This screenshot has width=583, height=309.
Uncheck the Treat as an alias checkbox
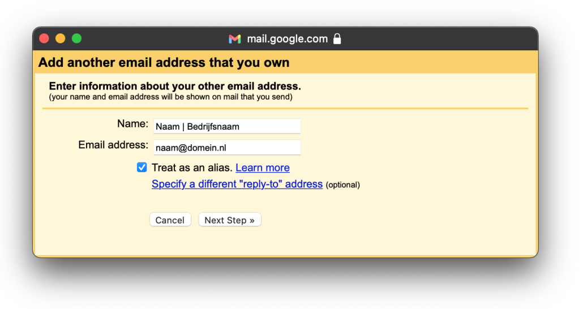[142, 168]
